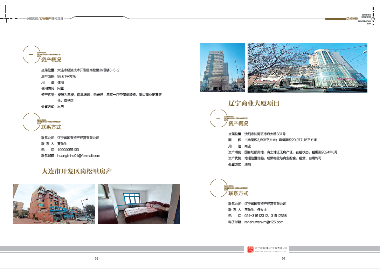Select the land area 占地面积3,598平方米

(260, 140)
